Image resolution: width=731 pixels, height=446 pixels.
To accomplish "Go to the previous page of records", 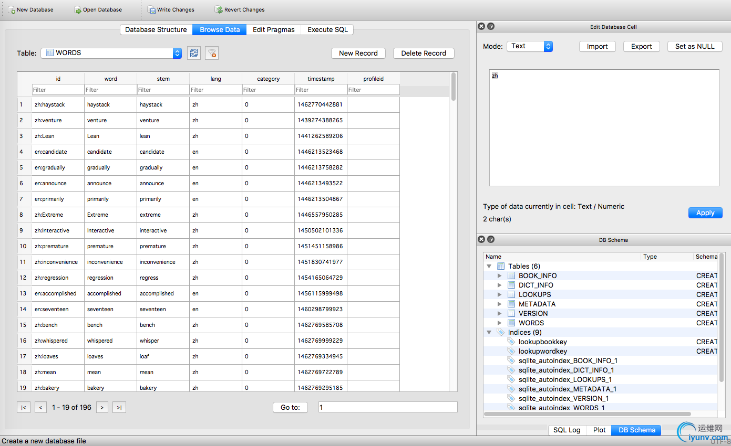I will (x=41, y=407).
